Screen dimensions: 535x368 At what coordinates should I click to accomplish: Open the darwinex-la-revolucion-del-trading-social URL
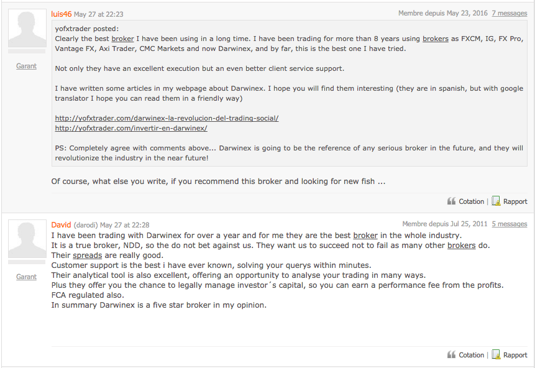pyautogui.click(x=167, y=118)
